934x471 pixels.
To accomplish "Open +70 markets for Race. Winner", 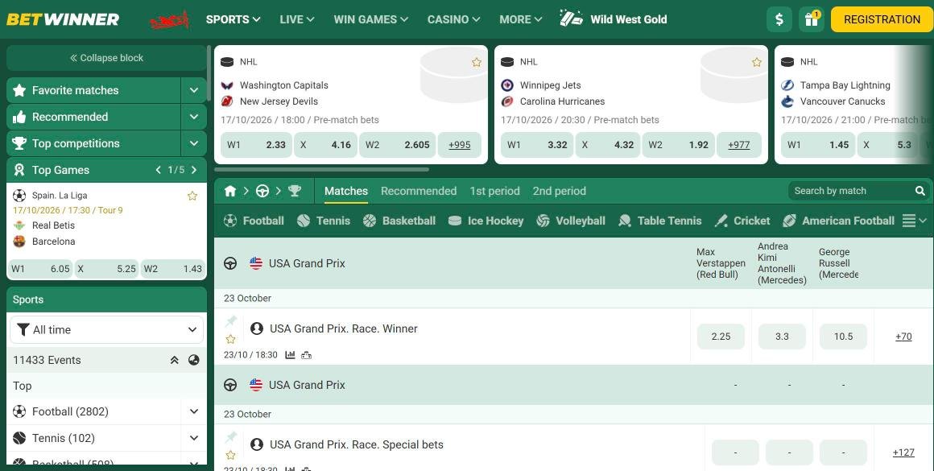I will [903, 337].
